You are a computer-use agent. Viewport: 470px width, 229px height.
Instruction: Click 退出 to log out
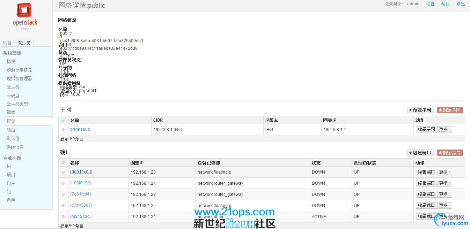tap(461, 4)
